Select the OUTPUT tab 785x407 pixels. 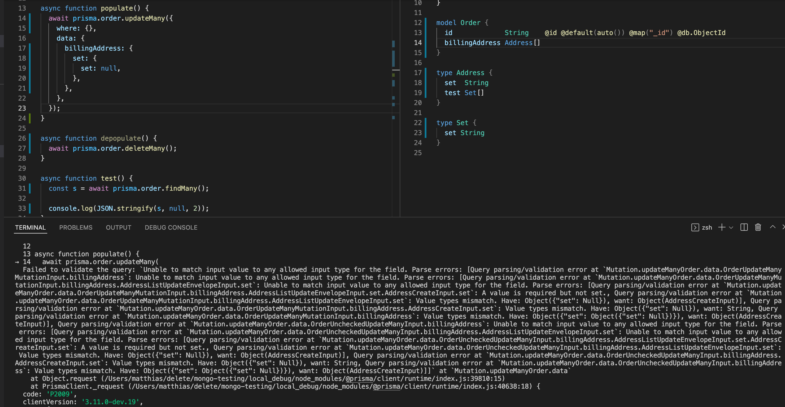tap(118, 227)
